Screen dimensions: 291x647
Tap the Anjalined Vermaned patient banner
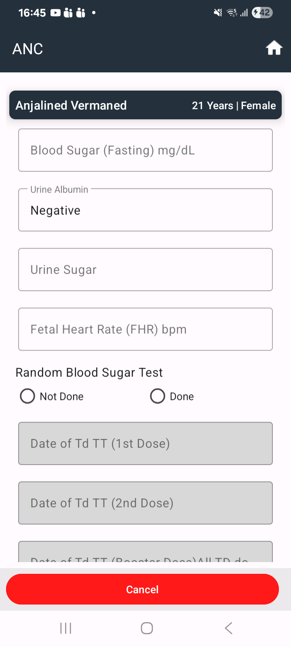click(145, 105)
